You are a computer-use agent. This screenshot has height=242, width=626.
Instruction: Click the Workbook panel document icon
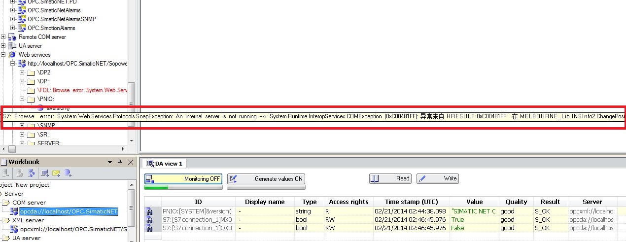(x=4, y=162)
